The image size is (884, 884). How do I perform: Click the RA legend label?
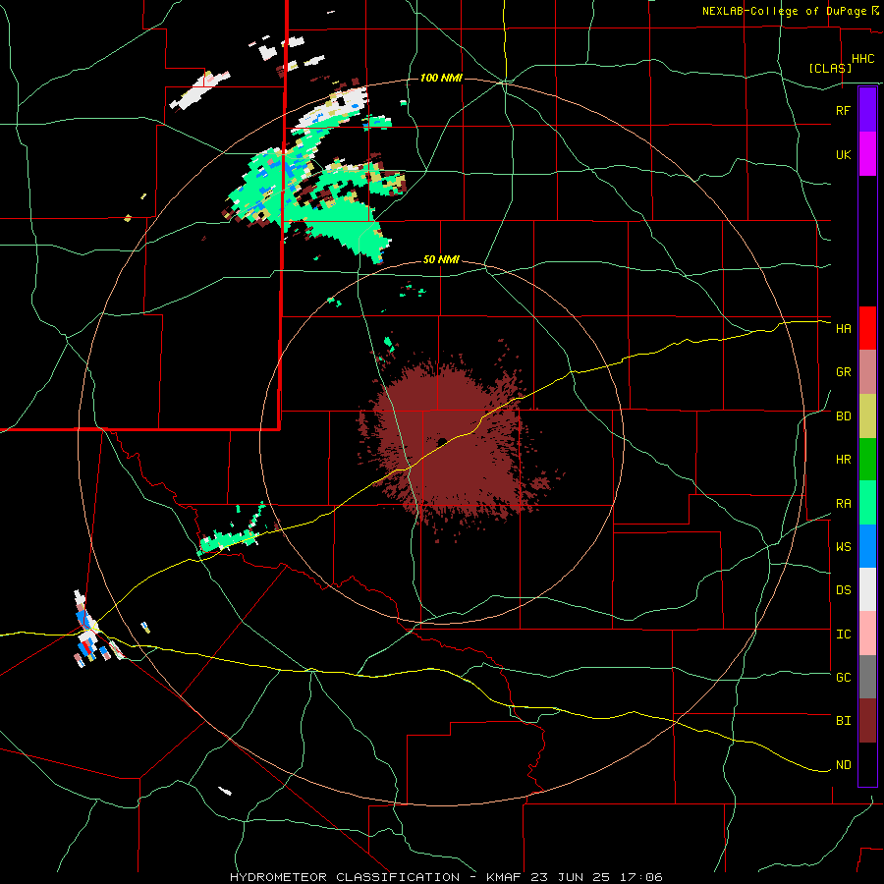[844, 503]
